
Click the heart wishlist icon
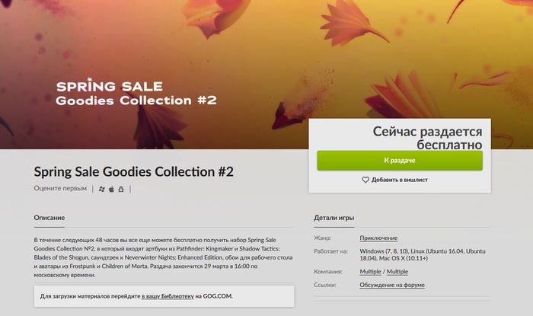point(365,180)
